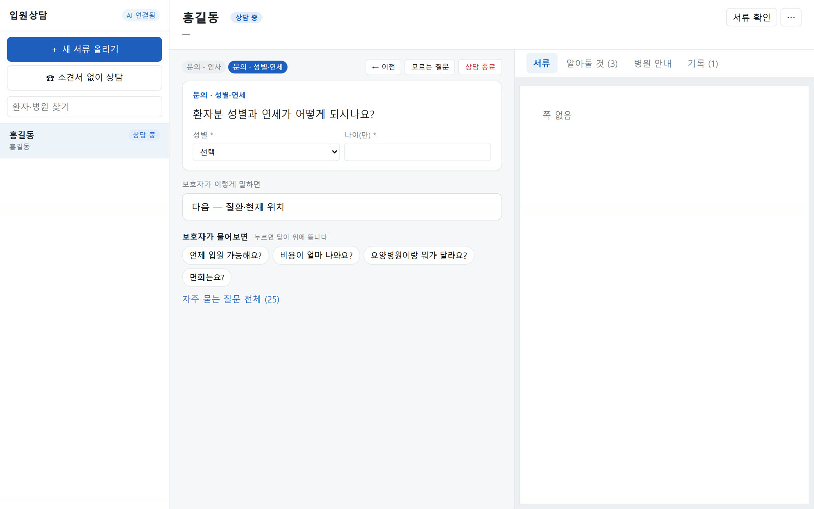Click the '쪽 없음' text in the document panel
This screenshot has width=814, height=509.
(x=557, y=116)
